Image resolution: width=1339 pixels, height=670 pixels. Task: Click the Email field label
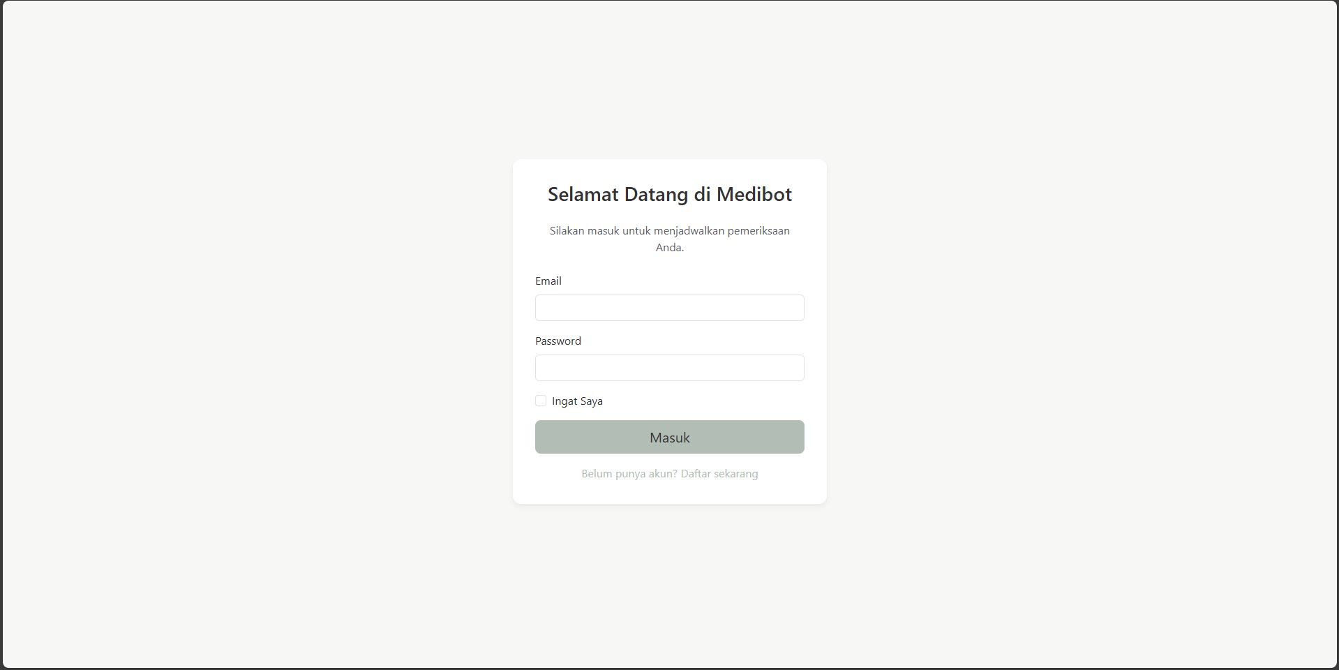click(548, 281)
